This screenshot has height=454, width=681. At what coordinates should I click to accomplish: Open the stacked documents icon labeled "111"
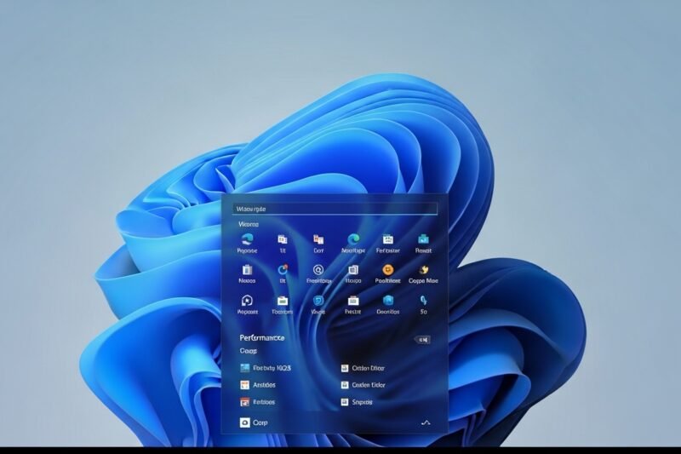[283, 244]
